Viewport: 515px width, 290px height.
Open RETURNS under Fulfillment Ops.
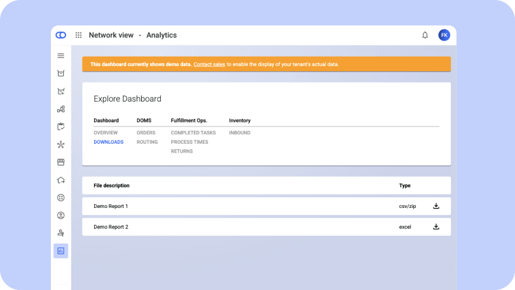pyautogui.click(x=182, y=151)
